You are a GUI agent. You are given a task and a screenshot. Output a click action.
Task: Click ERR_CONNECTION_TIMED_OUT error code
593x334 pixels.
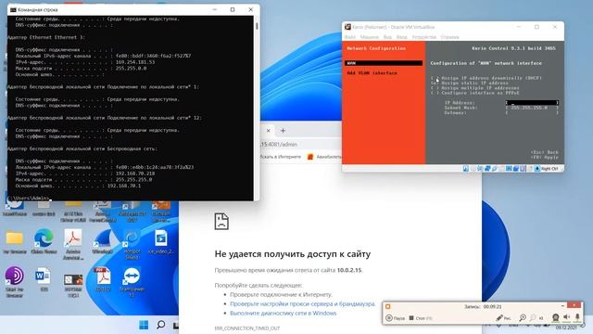(247, 328)
